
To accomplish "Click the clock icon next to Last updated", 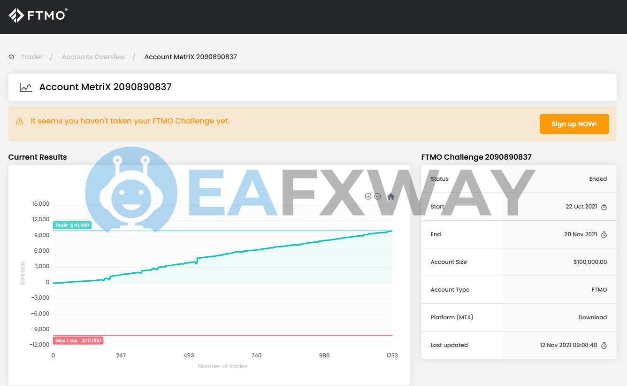I will [604, 346].
